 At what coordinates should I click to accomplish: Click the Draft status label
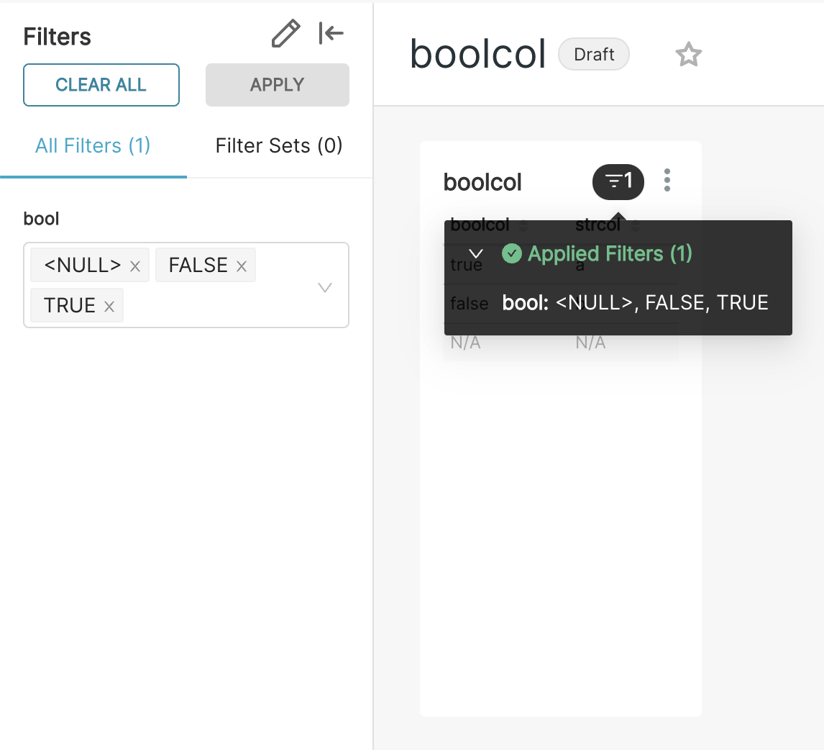coord(594,55)
